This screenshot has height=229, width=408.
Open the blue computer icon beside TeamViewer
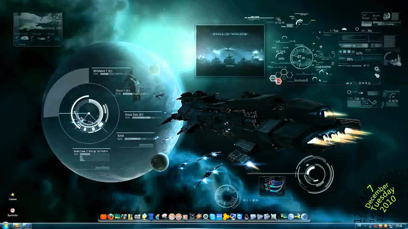tap(233, 217)
